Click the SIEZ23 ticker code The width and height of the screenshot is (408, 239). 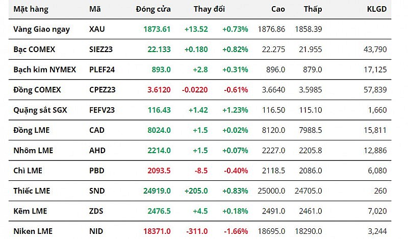point(102,50)
